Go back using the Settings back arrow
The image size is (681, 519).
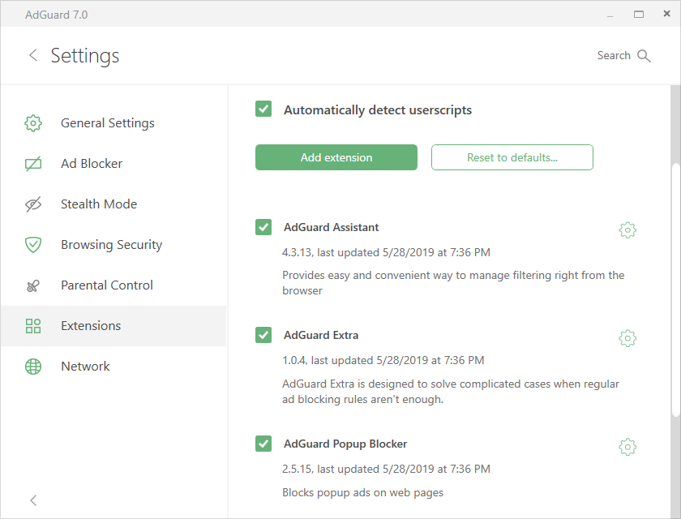33,55
